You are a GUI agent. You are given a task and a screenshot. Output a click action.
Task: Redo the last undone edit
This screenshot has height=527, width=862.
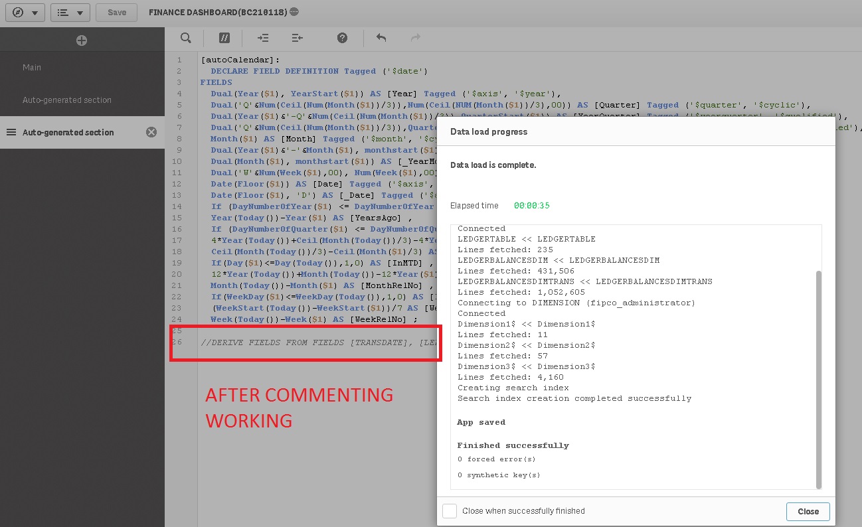(x=416, y=38)
